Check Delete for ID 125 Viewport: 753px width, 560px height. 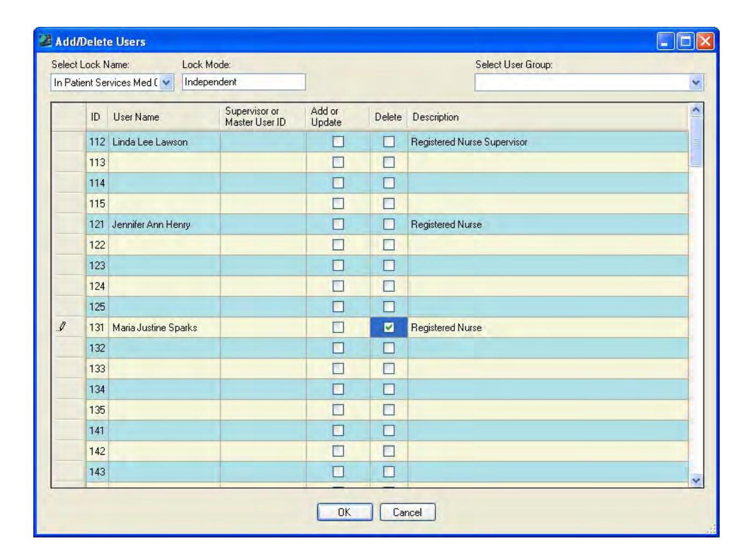click(389, 307)
